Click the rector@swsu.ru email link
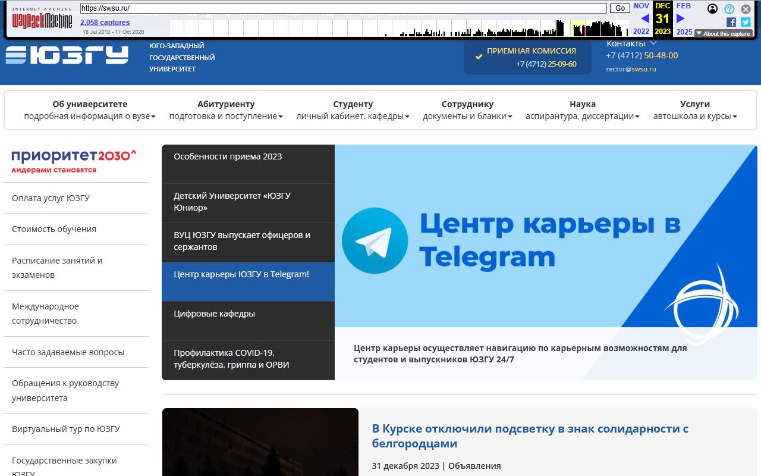The width and height of the screenshot is (761, 476). [x=631, y=69]
